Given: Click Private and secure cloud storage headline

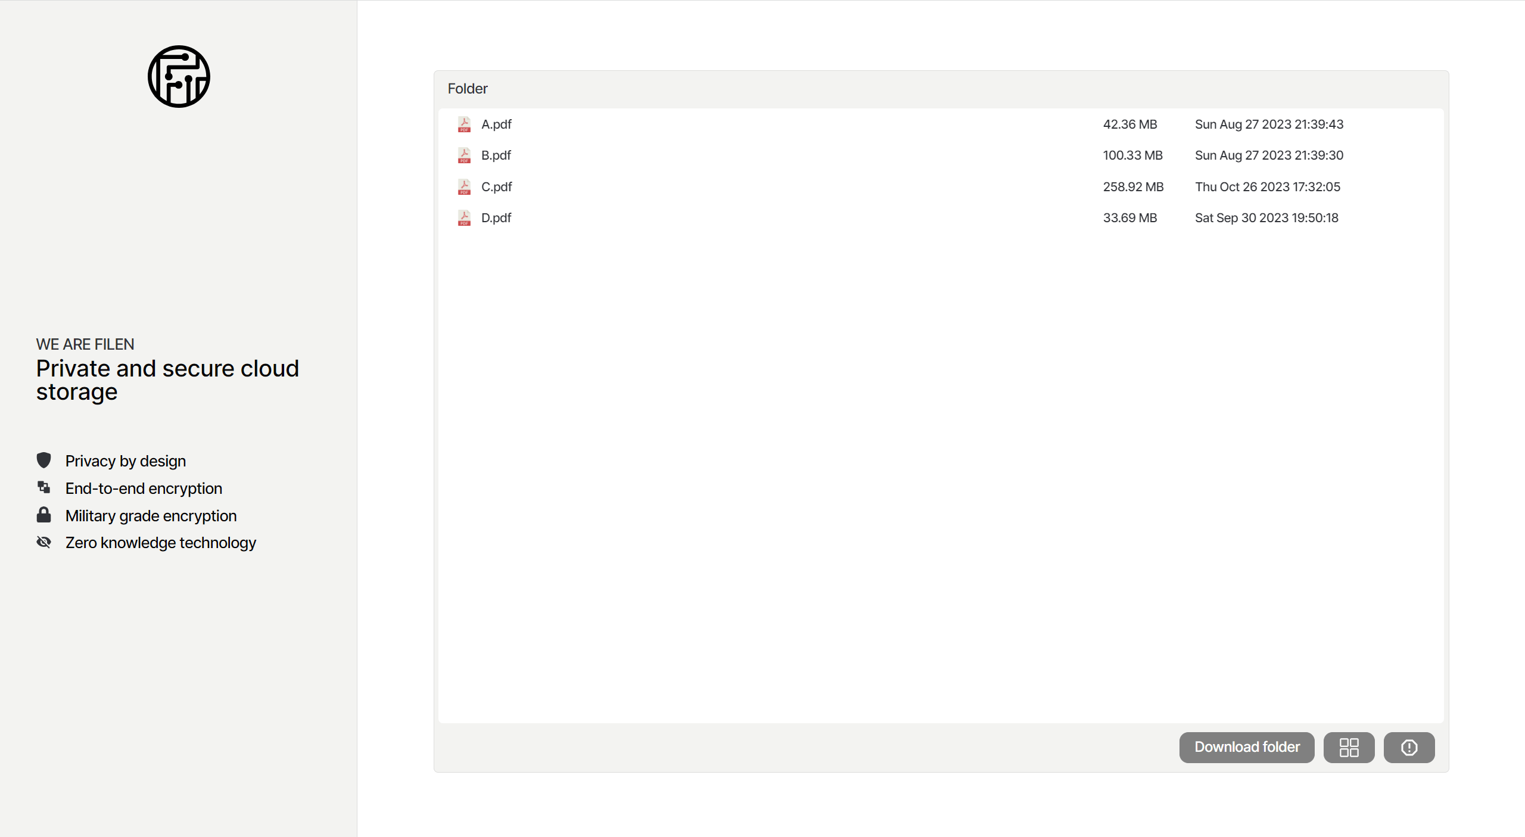Looking at the screenshot, I should pyautogui.click(x=167, y=380).
